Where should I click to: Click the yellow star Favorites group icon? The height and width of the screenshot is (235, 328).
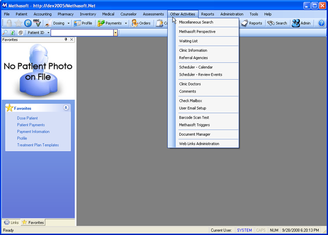click(9, 108)
